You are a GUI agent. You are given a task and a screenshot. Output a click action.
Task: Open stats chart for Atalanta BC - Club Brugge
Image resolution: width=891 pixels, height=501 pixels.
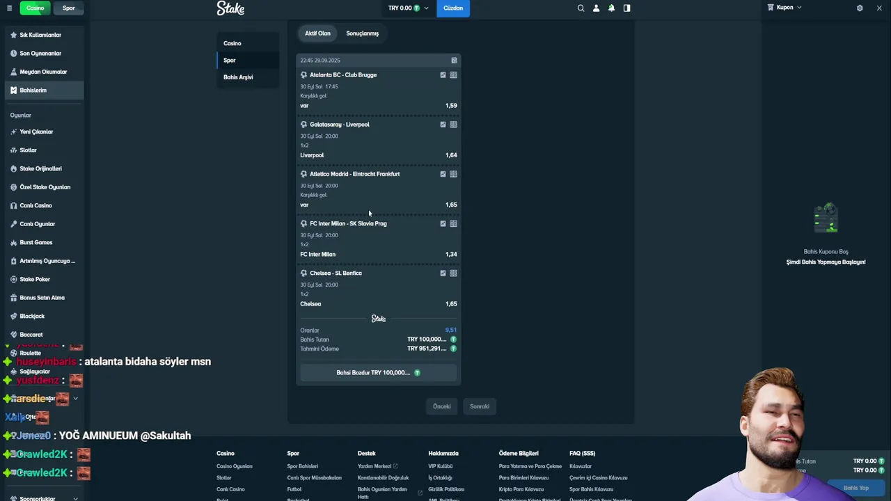443,75
